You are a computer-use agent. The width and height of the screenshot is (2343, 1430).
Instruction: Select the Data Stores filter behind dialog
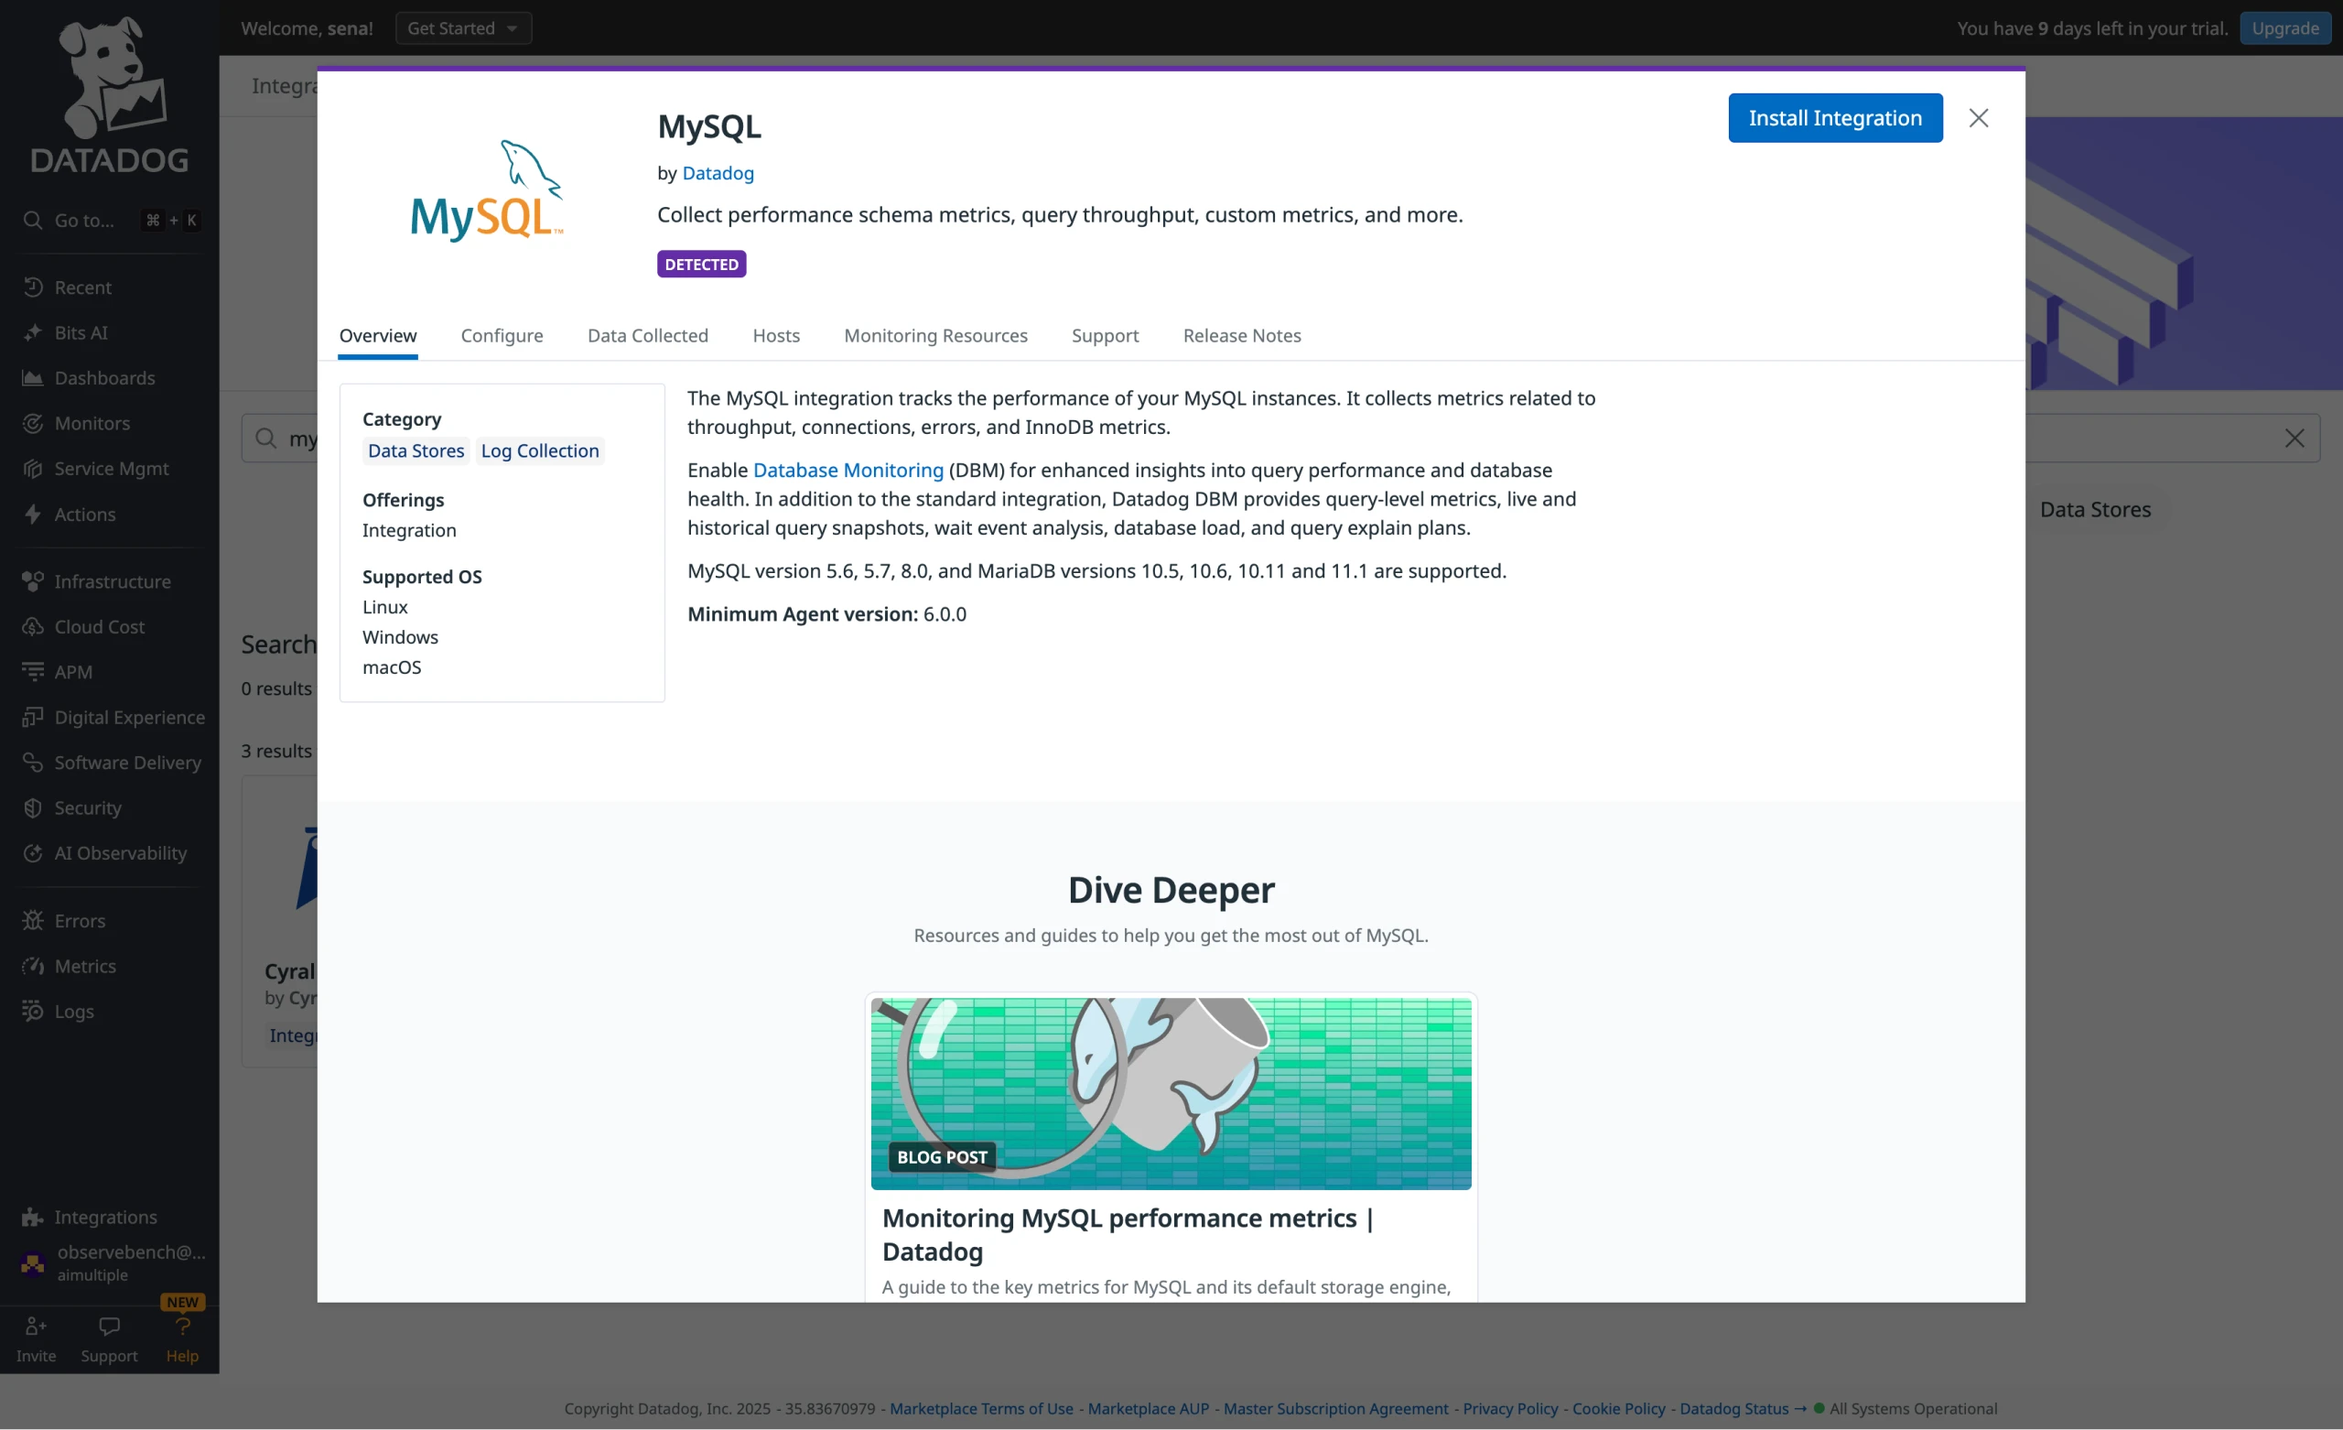2095,510
